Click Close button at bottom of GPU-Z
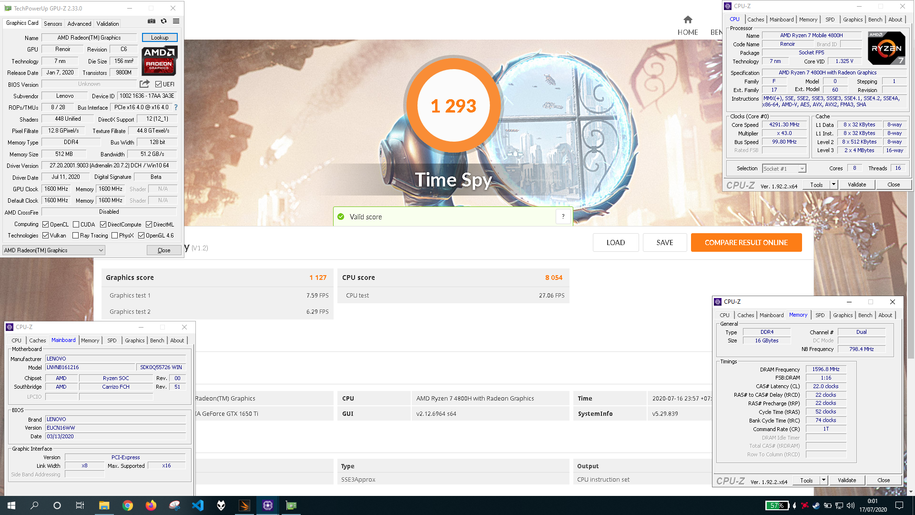 164,250
